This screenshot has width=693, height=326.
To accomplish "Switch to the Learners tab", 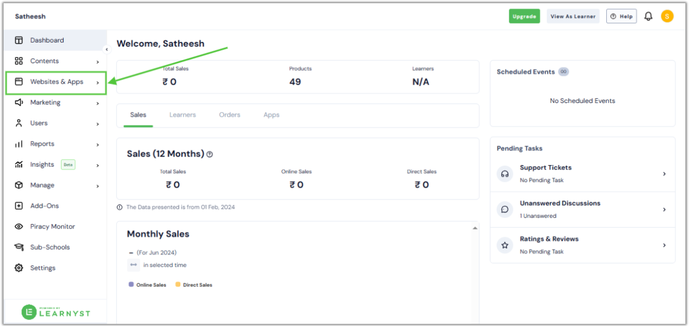I will point(182,114).
